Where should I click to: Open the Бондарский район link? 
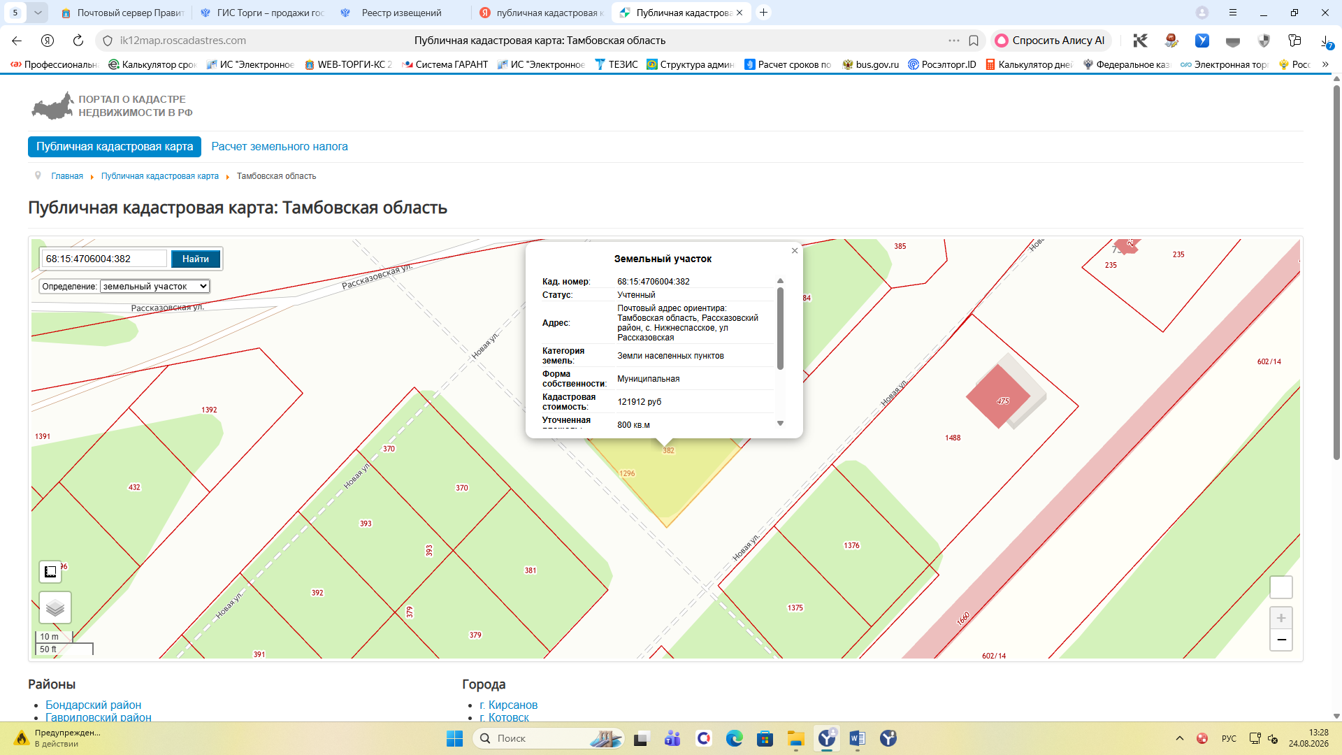[x=94, y=705]
